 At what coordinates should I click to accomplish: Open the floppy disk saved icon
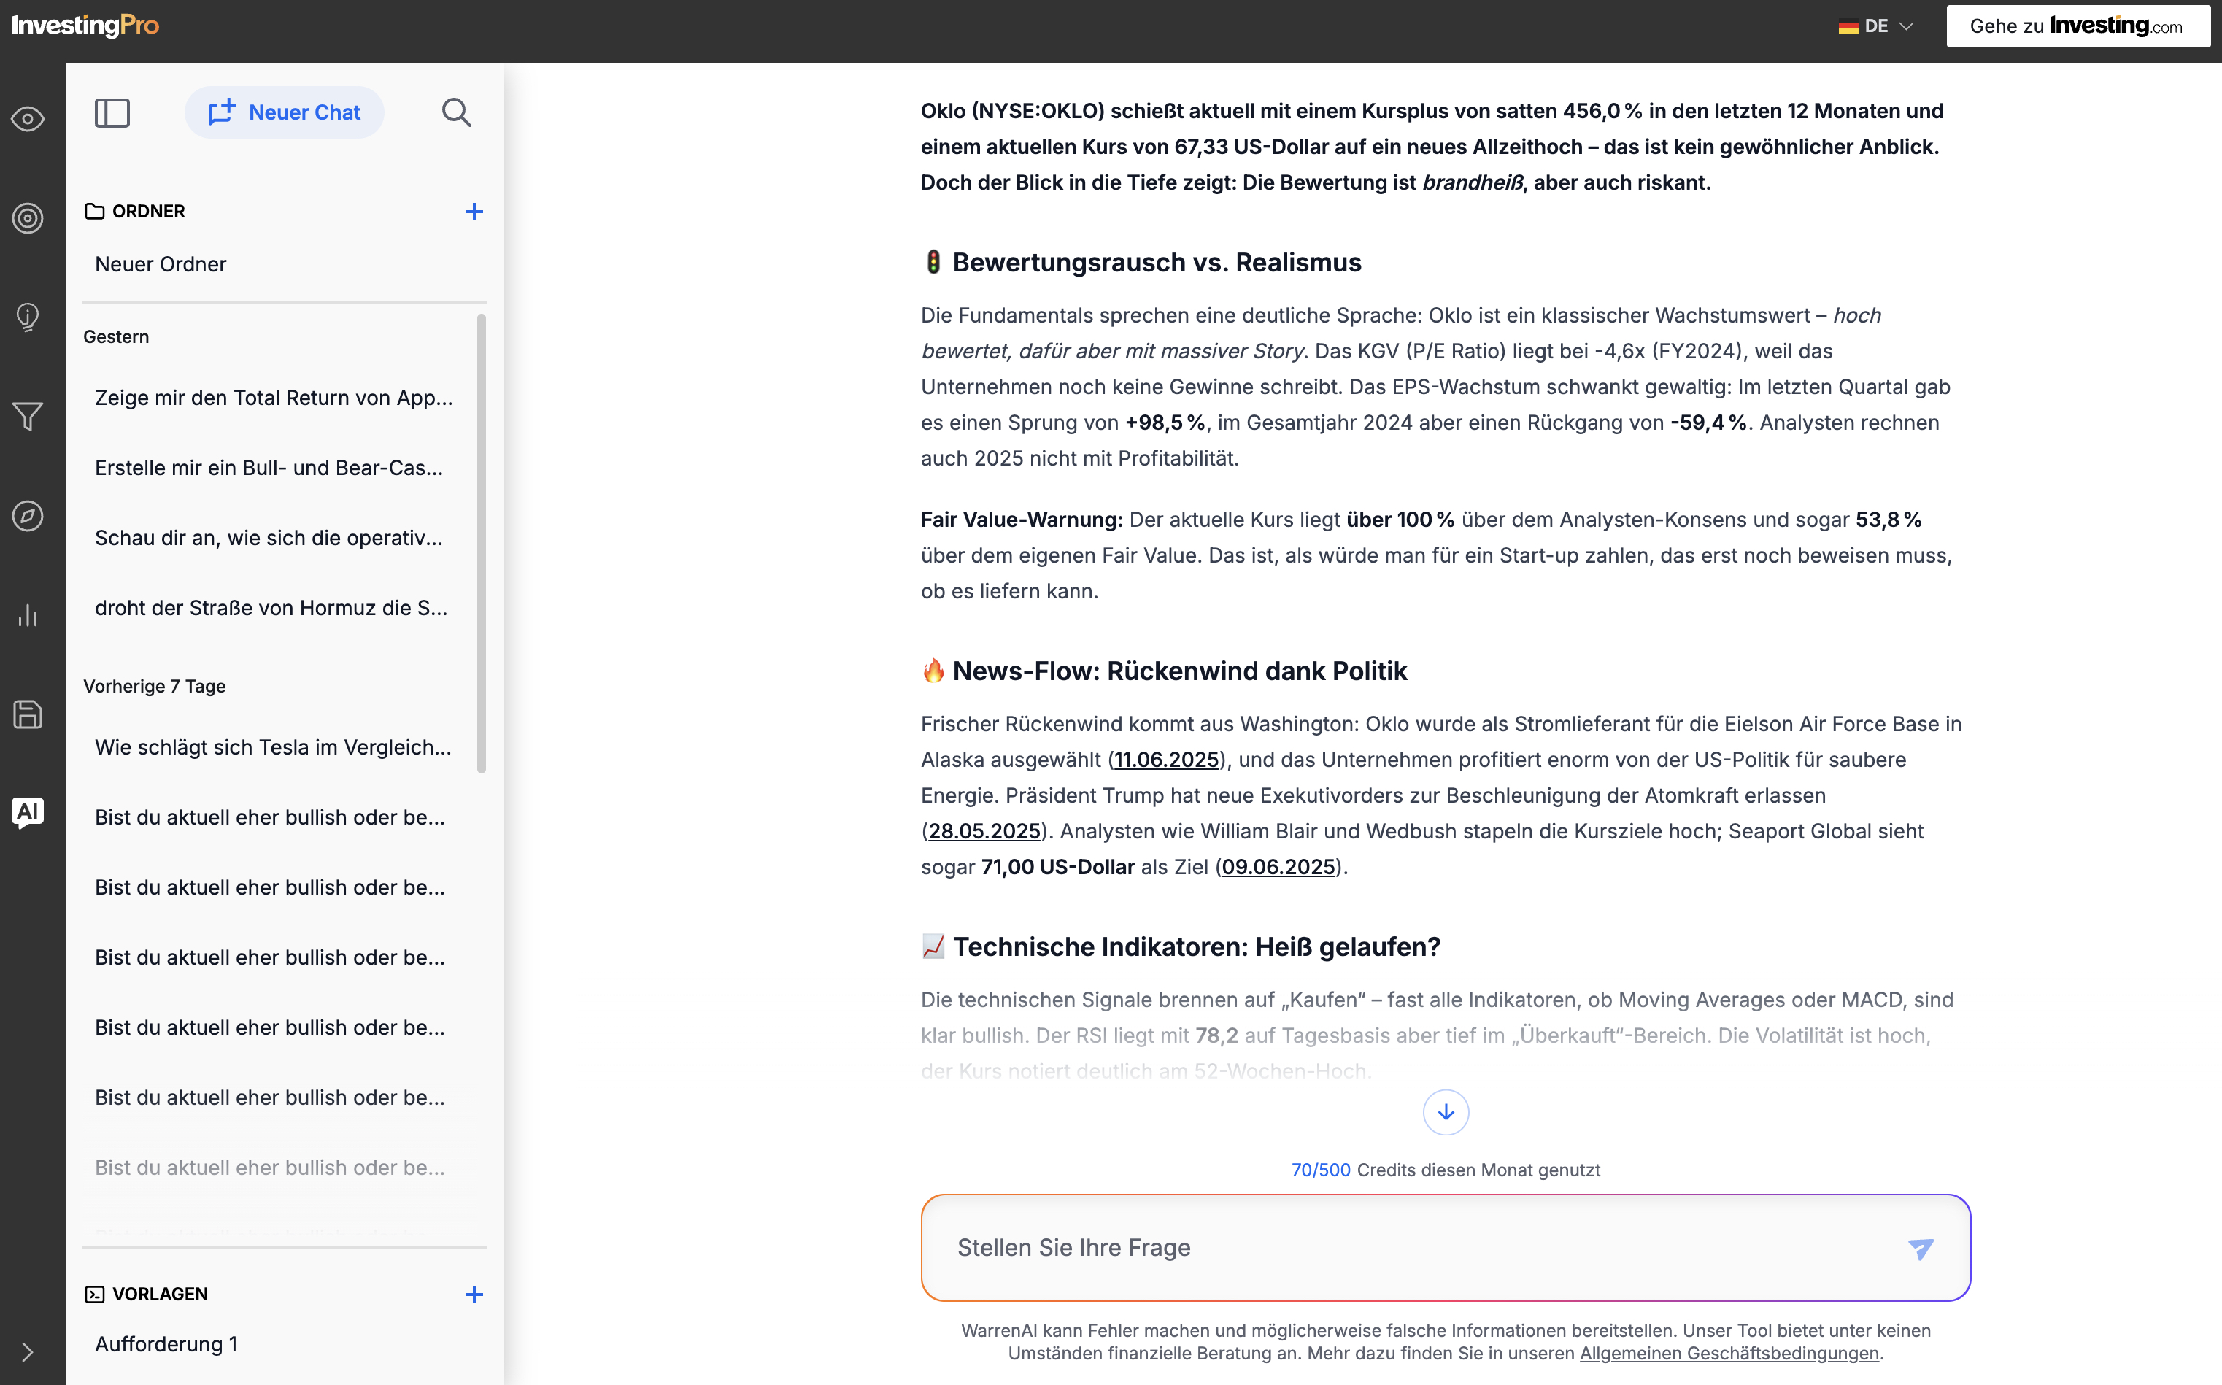[x=28, y=714]
